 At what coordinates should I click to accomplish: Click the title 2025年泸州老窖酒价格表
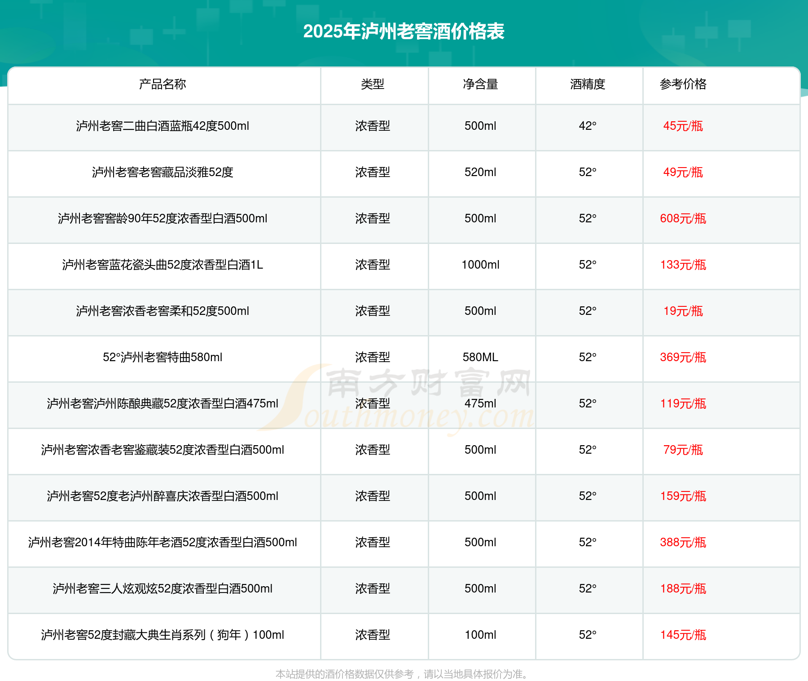click(x=404, y=31)
